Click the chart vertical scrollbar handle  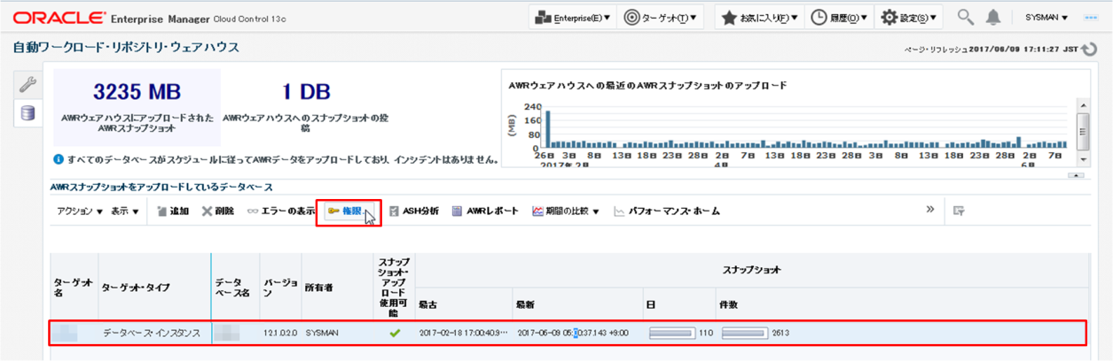point(1083,132)
